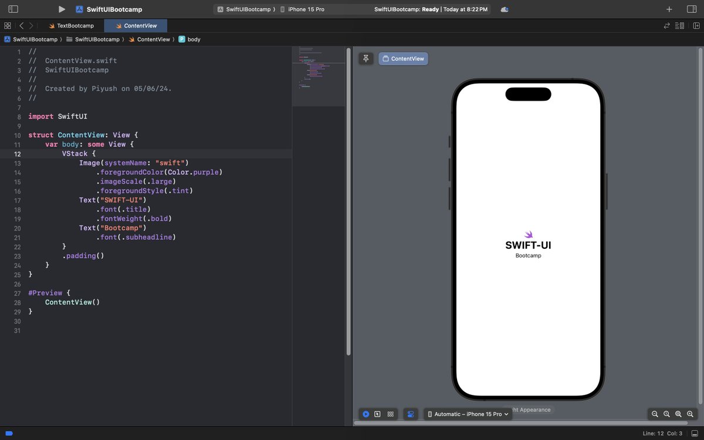This screenshot has height=440, width=704.
Task: Click Text("Bootcamp") code line
Action: pos(113,228)
